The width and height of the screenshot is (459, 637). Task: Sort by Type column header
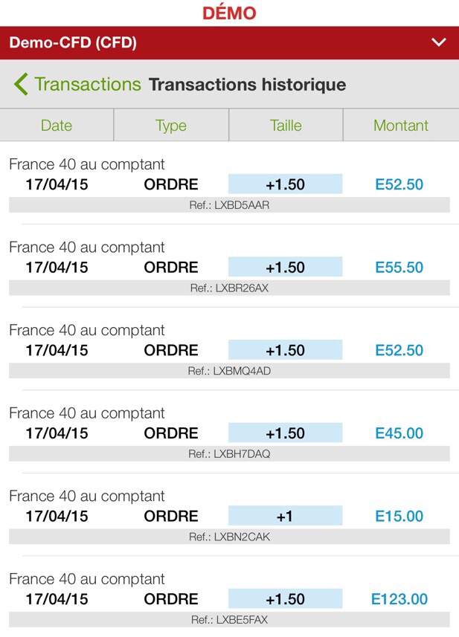171,126
